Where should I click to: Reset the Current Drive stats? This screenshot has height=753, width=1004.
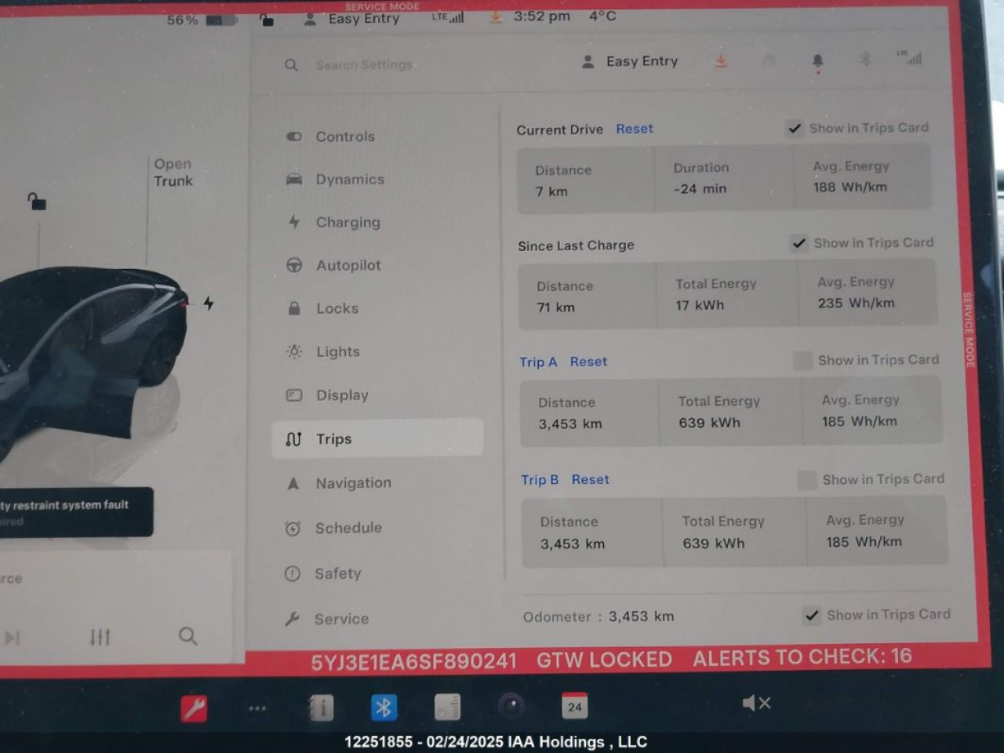pyautogui.click(x=635, y=129)
